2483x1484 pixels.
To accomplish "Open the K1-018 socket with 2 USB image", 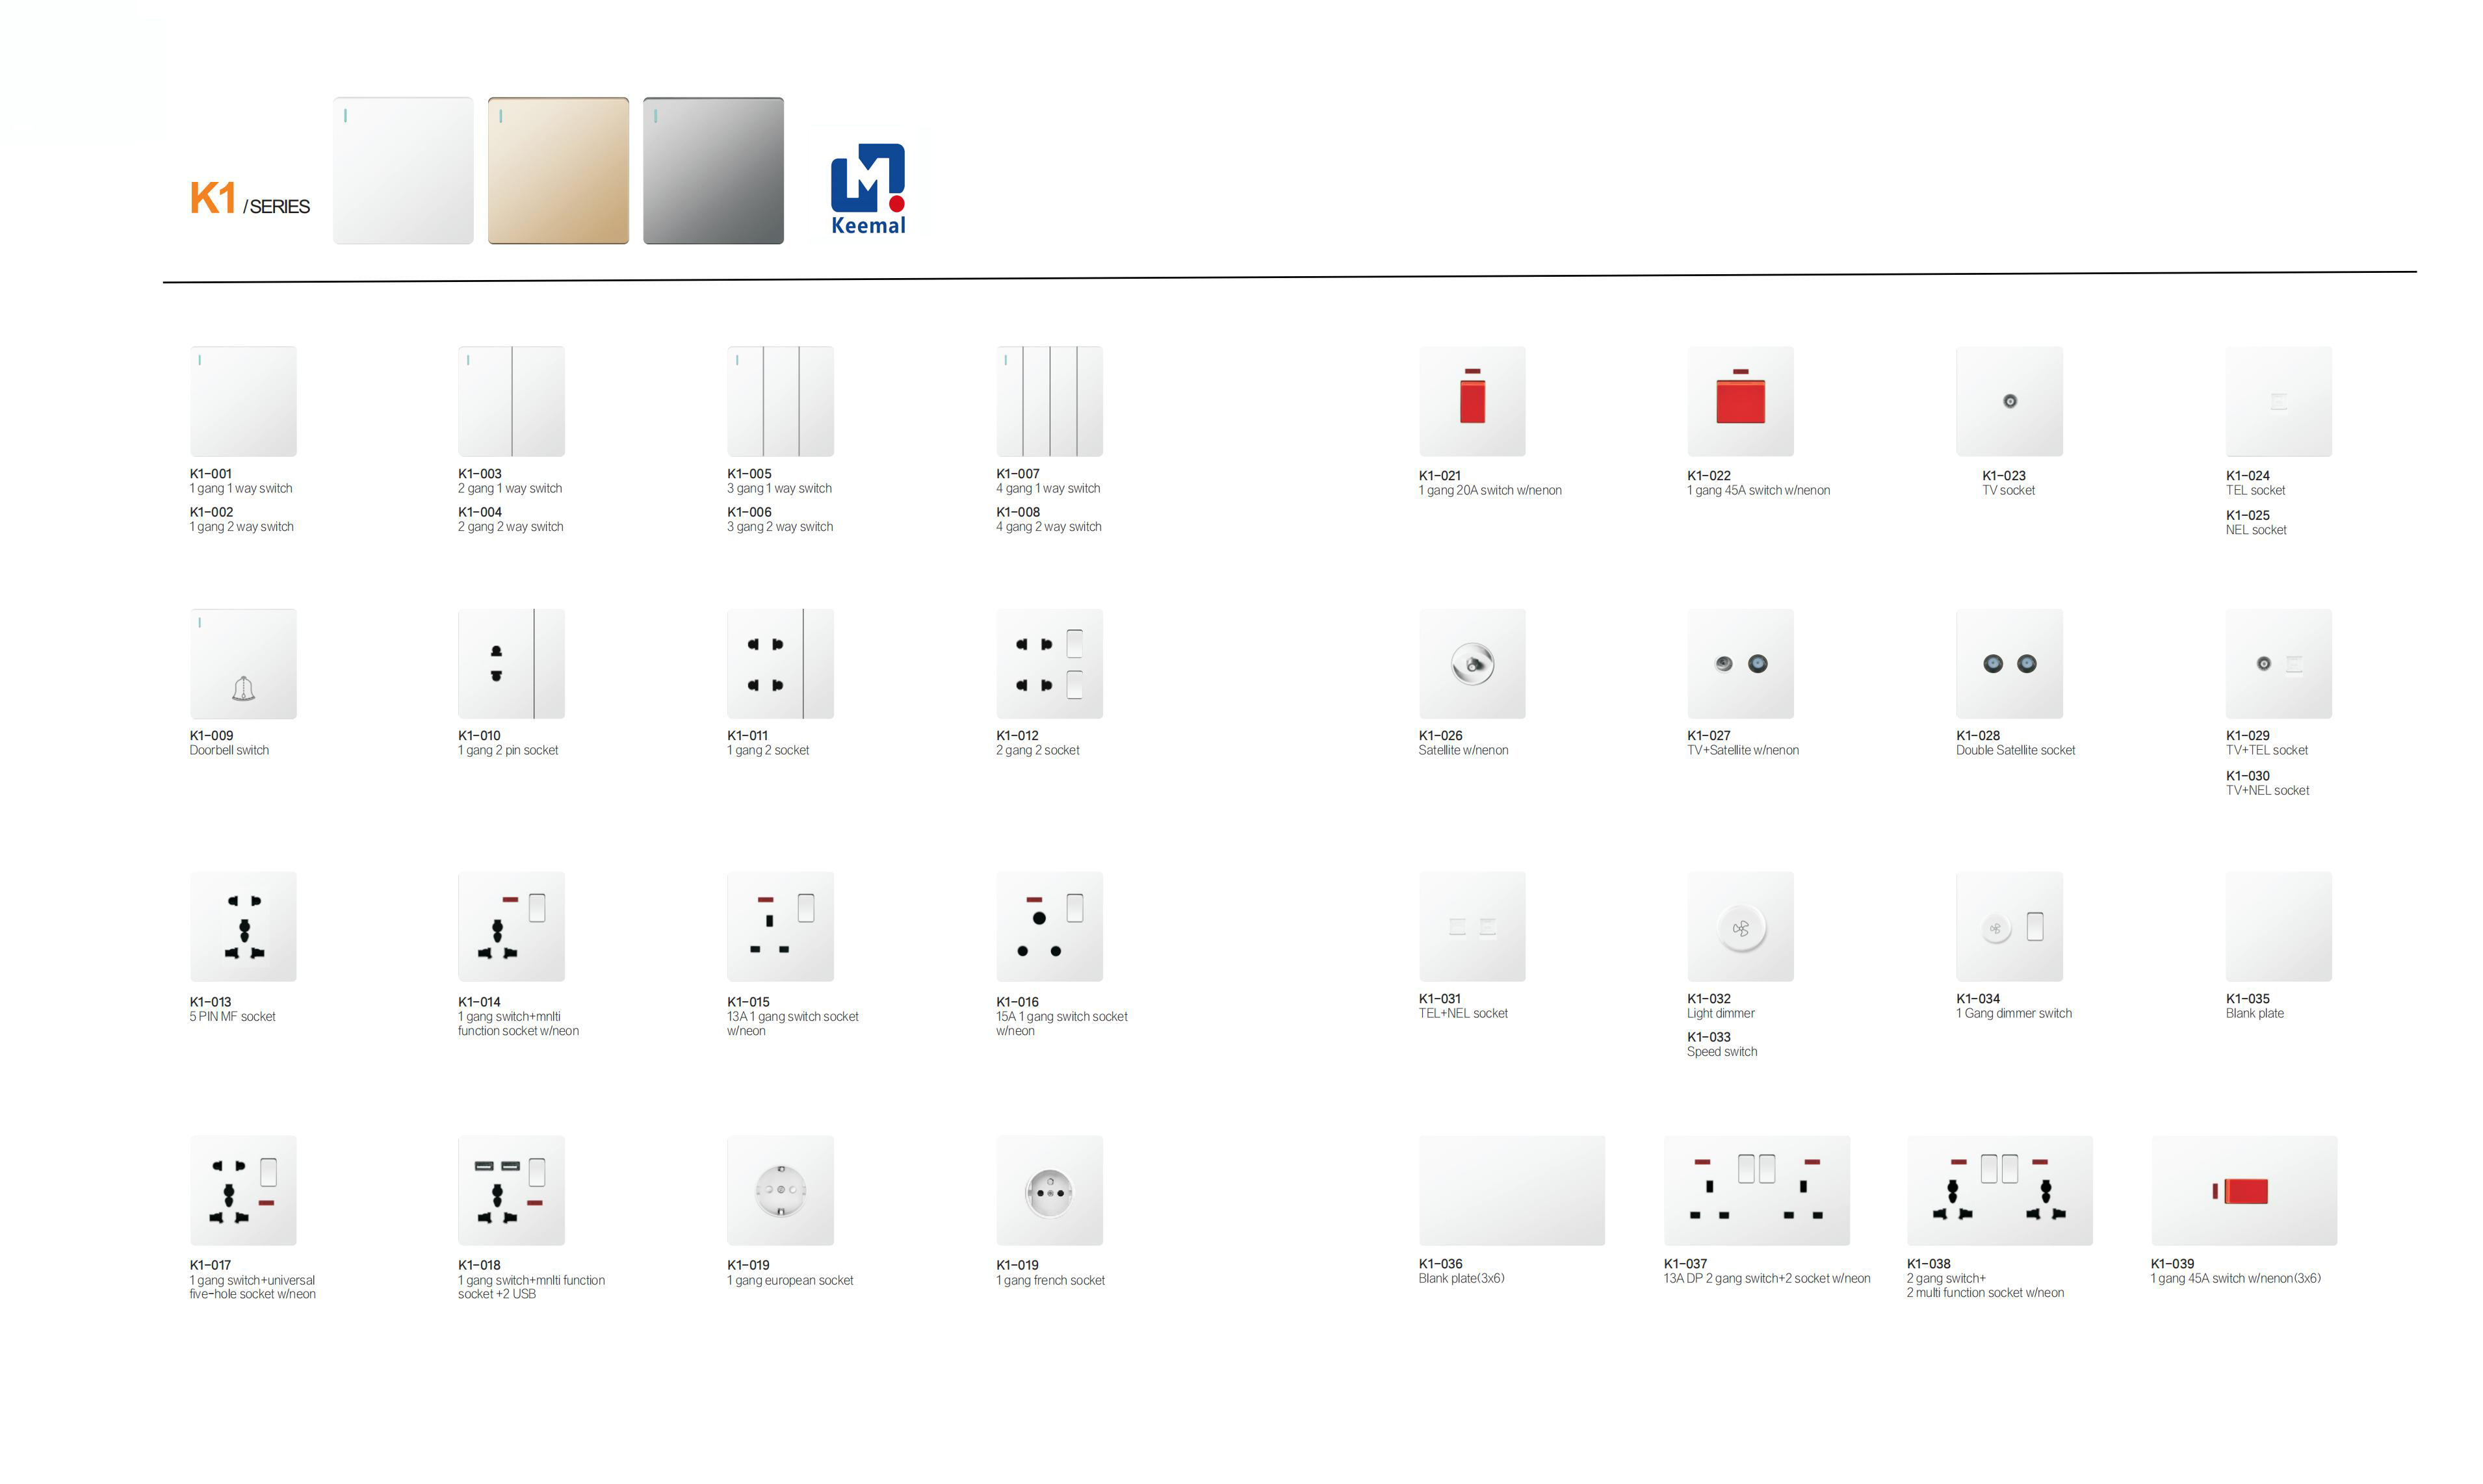I will (x=511, y=1191).
